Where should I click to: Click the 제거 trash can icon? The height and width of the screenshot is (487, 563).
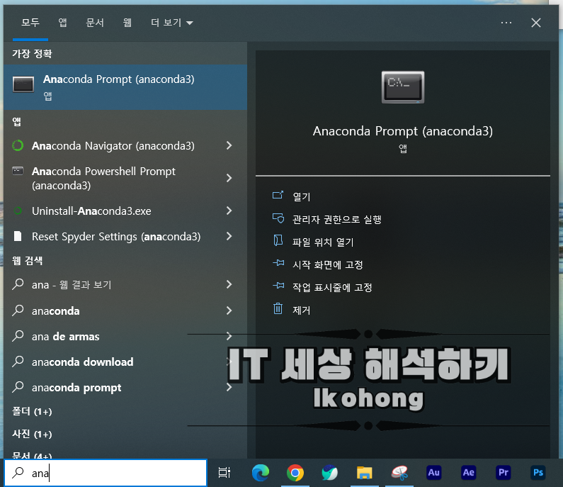coord(278,308)
